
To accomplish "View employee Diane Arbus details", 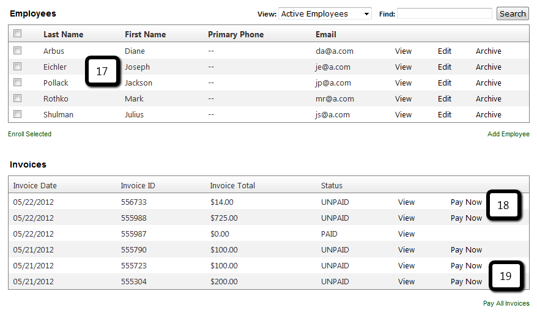I will (x=403, y=51).
